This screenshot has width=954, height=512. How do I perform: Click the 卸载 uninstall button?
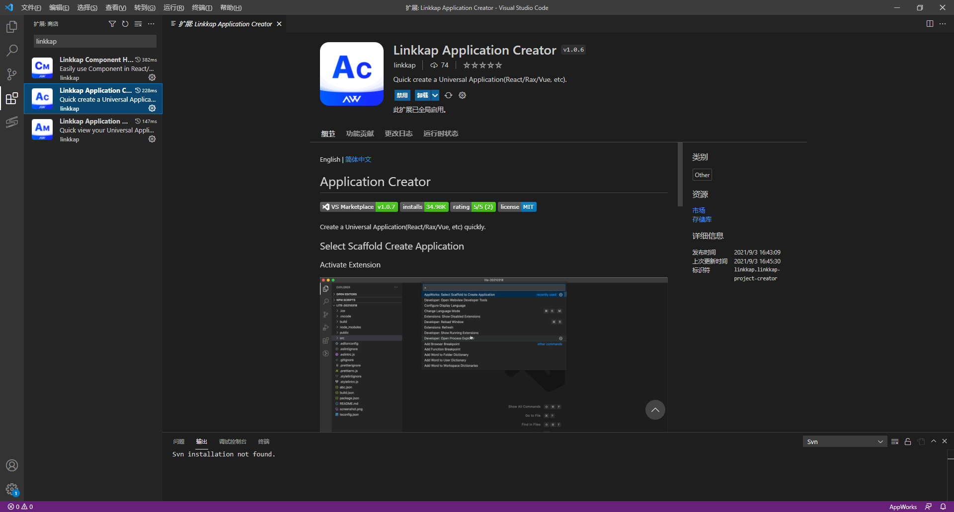(422, 95)
